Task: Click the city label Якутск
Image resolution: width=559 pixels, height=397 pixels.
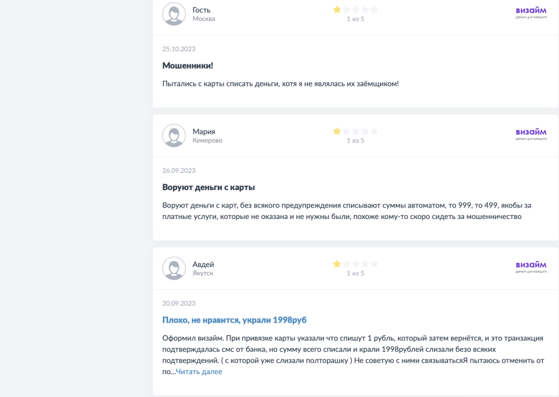Action: tap(203, 273)
